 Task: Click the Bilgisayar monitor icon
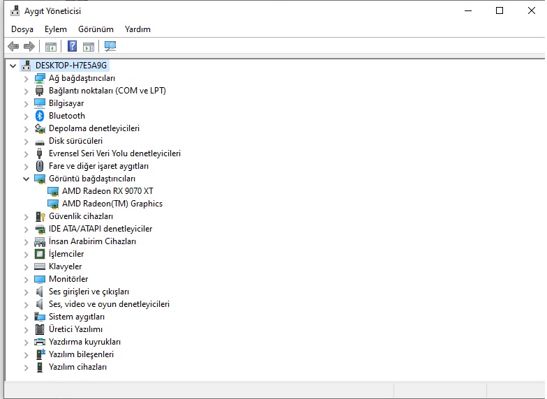click(40, 103)
